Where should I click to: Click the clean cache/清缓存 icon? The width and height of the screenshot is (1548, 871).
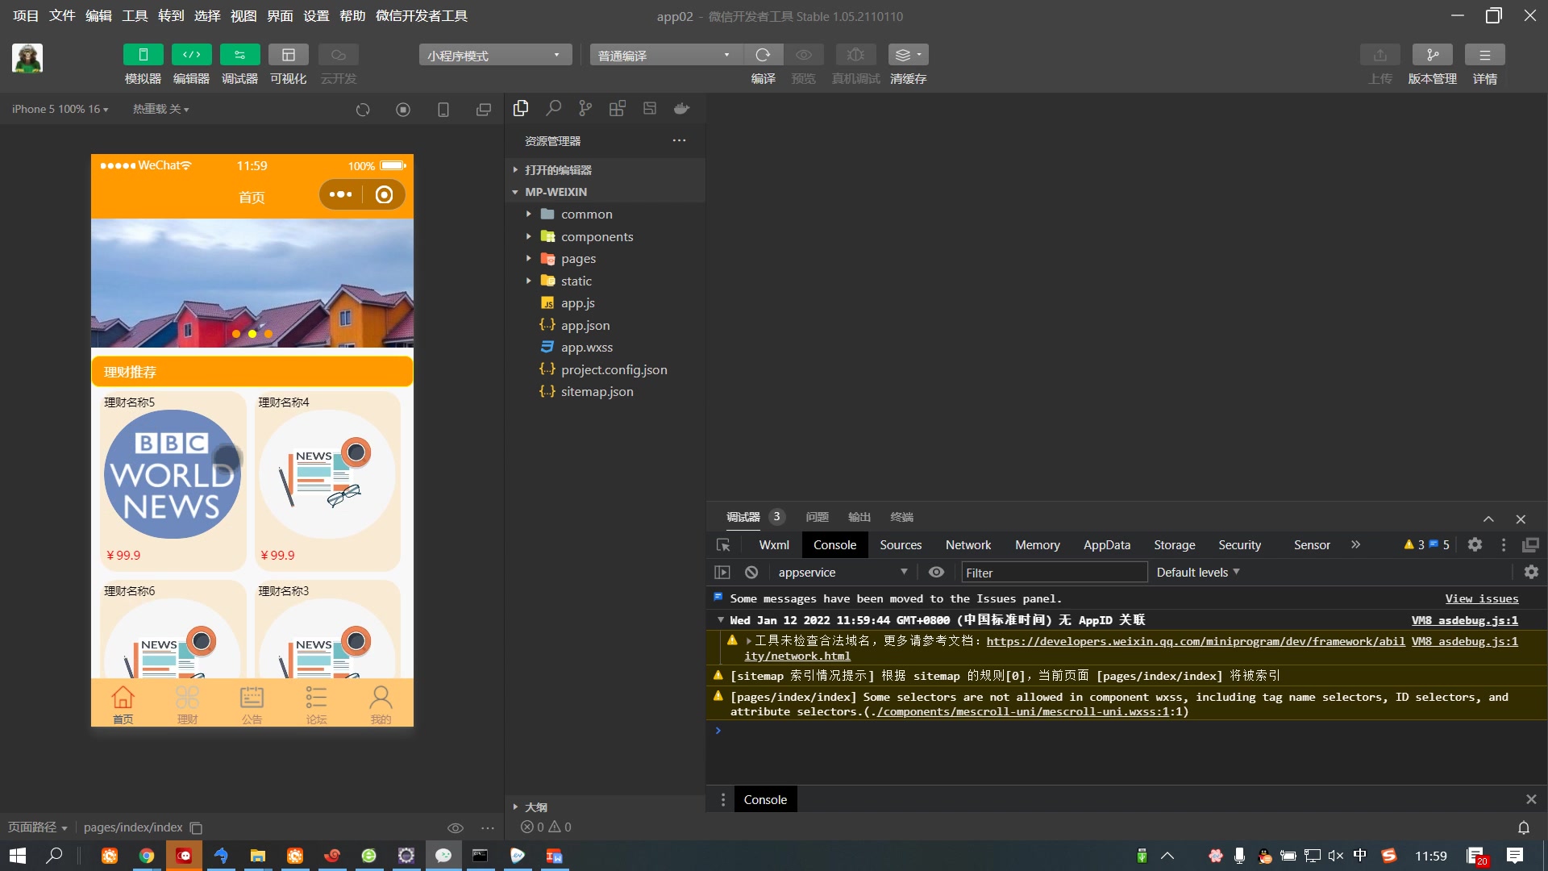(x=907, y=54)
